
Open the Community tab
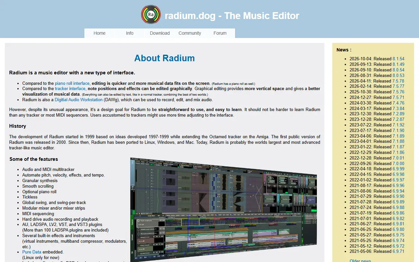190,33
